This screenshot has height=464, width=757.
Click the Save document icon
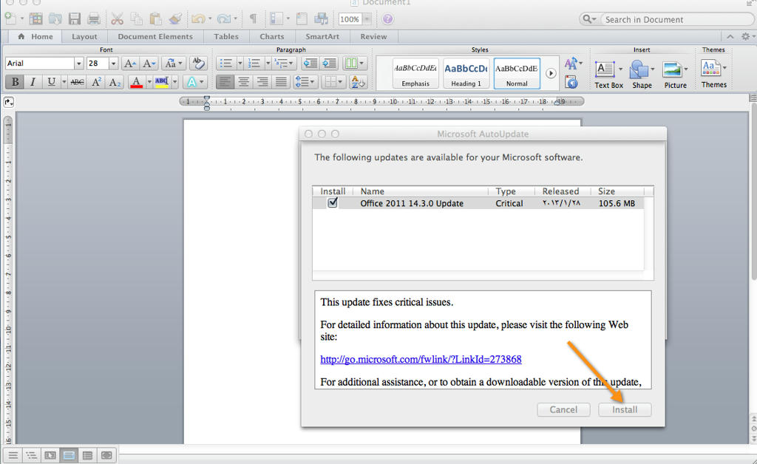tap(75, 18)
